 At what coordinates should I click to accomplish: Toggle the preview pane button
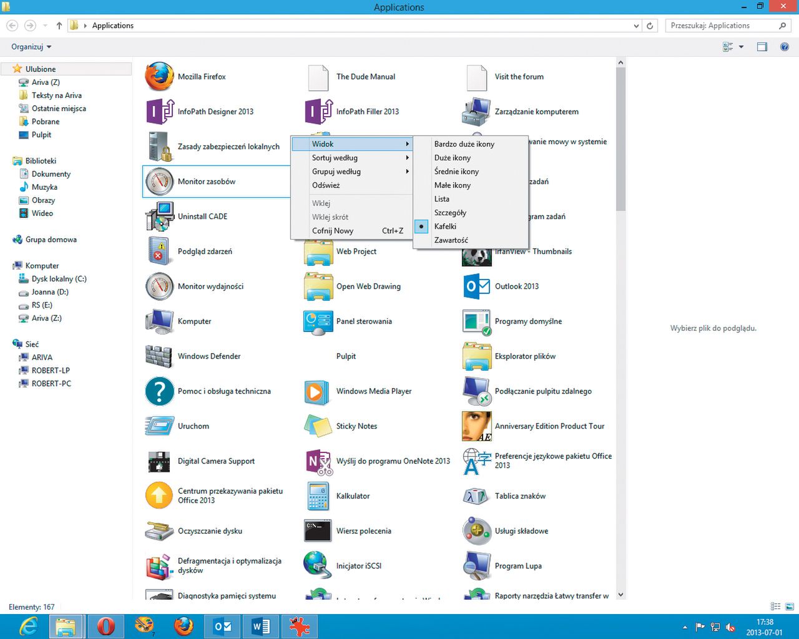coord(762,47)
